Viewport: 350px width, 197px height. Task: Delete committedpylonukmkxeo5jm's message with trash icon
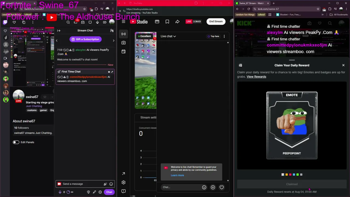[68, 77]
